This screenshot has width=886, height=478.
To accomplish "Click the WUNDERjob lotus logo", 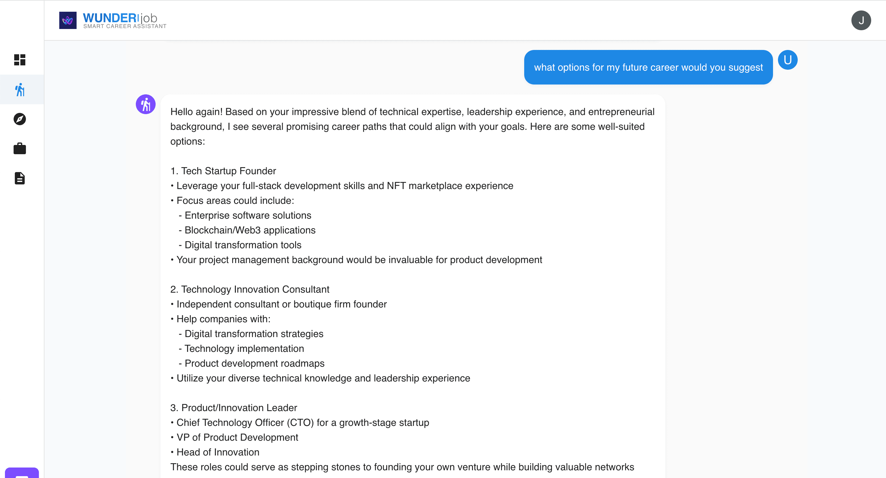I will pos(68,20).
